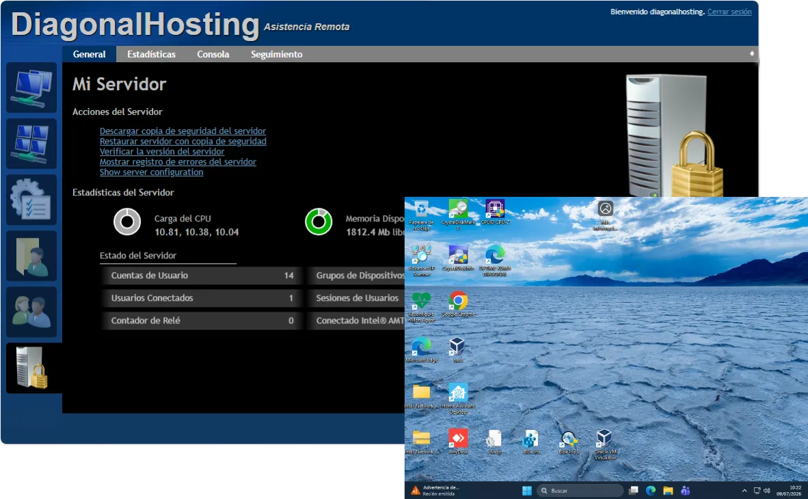This screenshot has width=808, height=499.
Task: Open Google Chrome desktop shortcut
Action: click(458, 304)
